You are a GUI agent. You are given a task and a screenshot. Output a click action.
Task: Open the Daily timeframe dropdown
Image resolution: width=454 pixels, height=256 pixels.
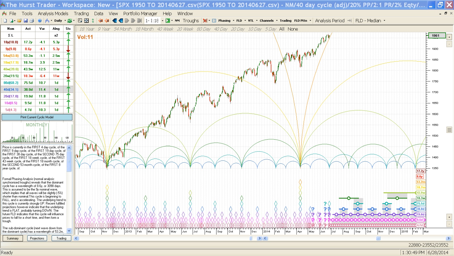(65, 21)
